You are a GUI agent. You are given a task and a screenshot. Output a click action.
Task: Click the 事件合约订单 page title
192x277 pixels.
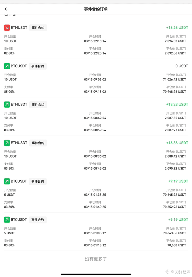coord(96,9)
